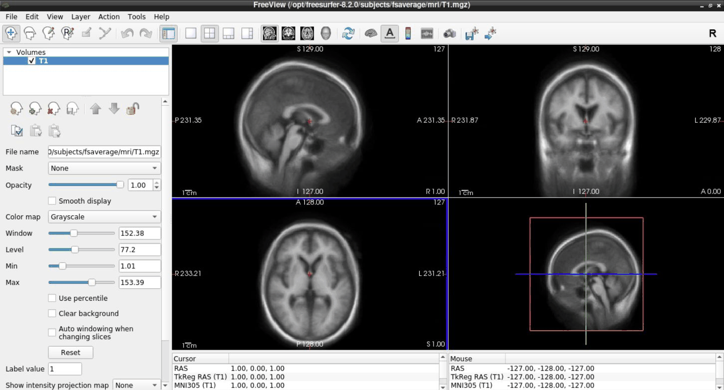Adjust the Max slider handle
The width and height of the screenshot is (724, 390).
[92, 282]
